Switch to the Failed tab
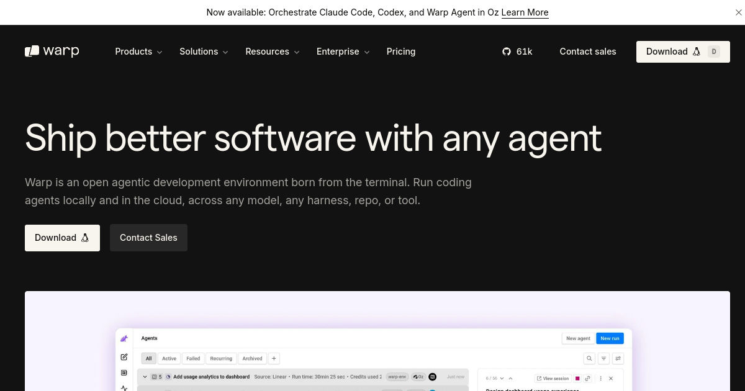Screen dimensions: 745x391 [x=193, y=358]
